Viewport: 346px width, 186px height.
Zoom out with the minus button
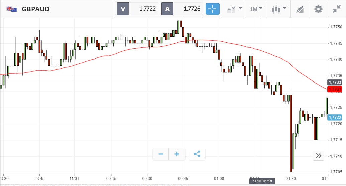coord(161,154)
